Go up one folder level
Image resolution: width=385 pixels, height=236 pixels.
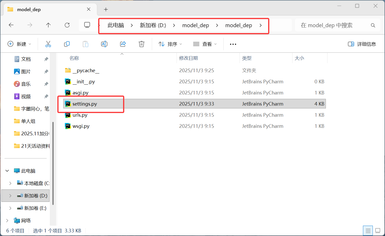pos(48,25)
